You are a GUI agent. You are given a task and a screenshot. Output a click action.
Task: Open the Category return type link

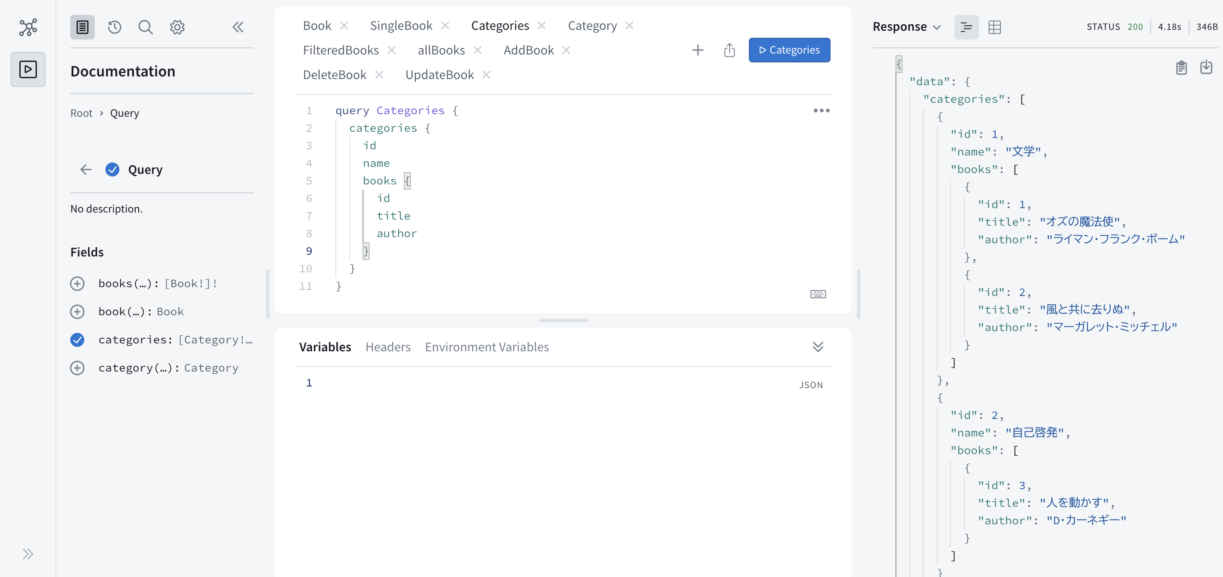click(x=211, y=368)
